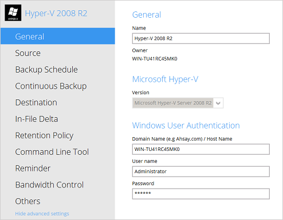Open the Reminder section
This screenshot has width=283, height=220.
point(33,169)
